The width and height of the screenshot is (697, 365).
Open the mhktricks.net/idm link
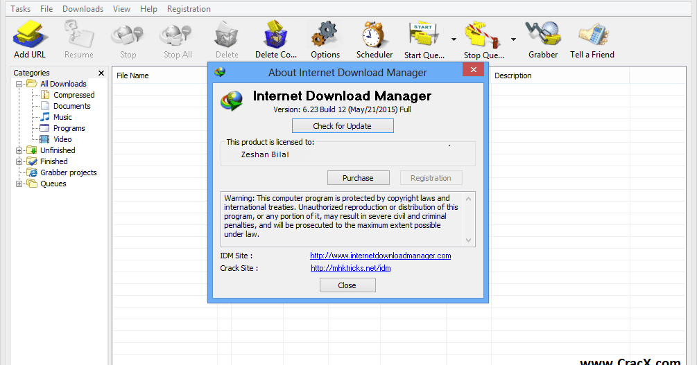[351, 268]
